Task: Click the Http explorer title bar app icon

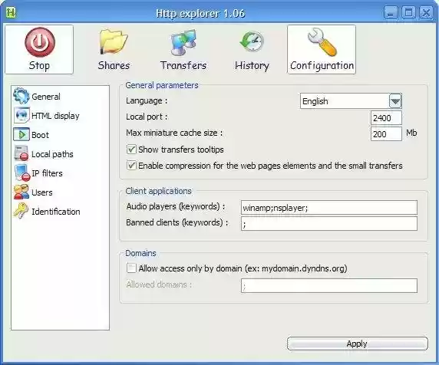Action: pyautogui.click(x=10, y=12)
